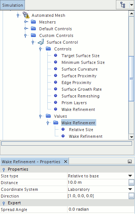Collapse the Custom Controls tree node

pyautogui.click(x=25, y=35)
